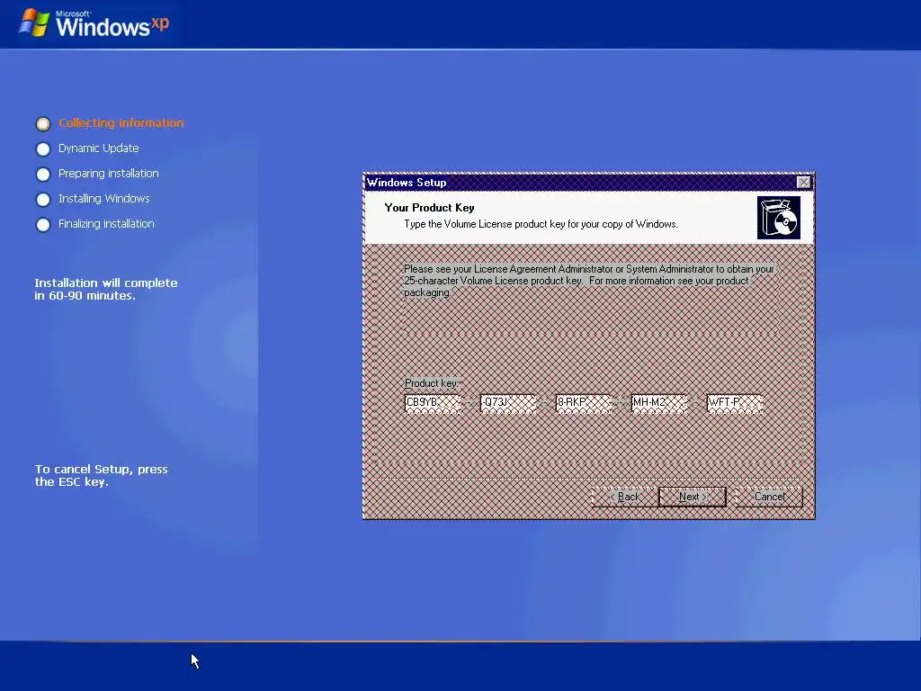
Task: Click the Windows XP logo
Action: point(94,23)
